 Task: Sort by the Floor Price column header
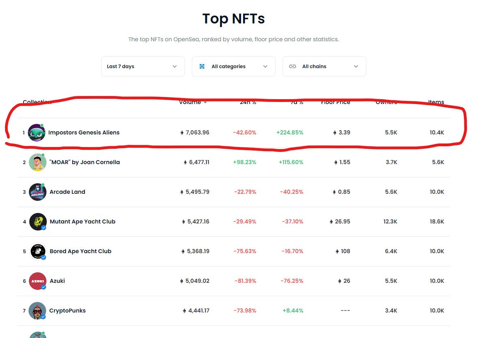click(336, 102)
